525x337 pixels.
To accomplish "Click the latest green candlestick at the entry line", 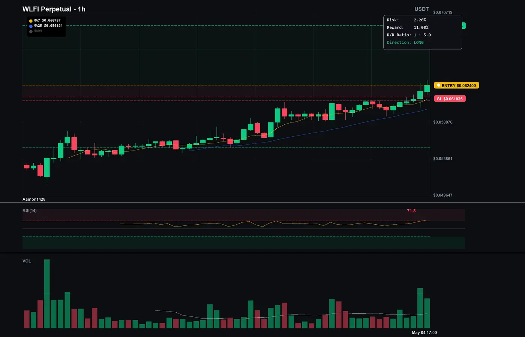I will 427,88.
